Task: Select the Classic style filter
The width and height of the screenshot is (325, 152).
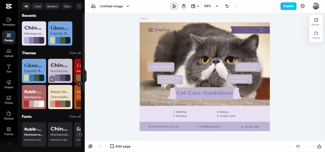Action: (x=68, y=6)
